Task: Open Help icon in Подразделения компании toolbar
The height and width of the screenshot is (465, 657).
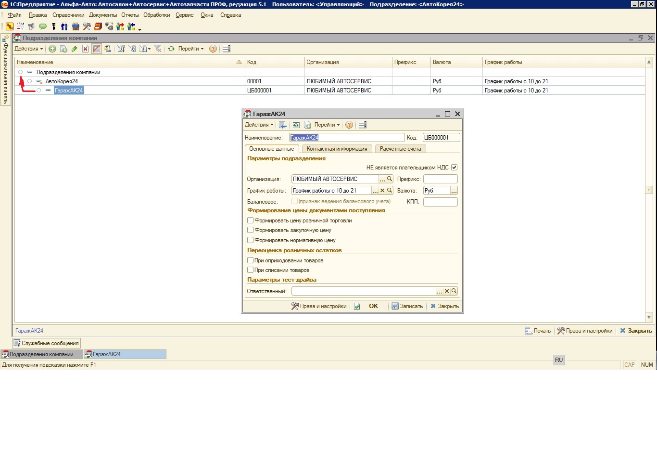Action: click(213, 49)
